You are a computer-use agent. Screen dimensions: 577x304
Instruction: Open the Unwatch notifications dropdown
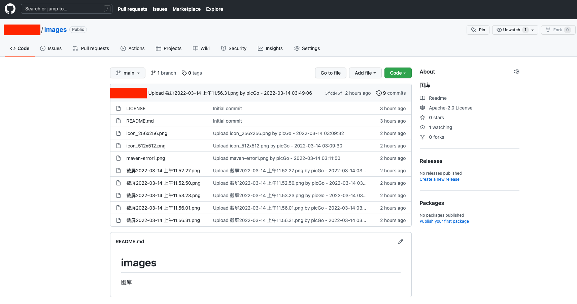[515, 30]
